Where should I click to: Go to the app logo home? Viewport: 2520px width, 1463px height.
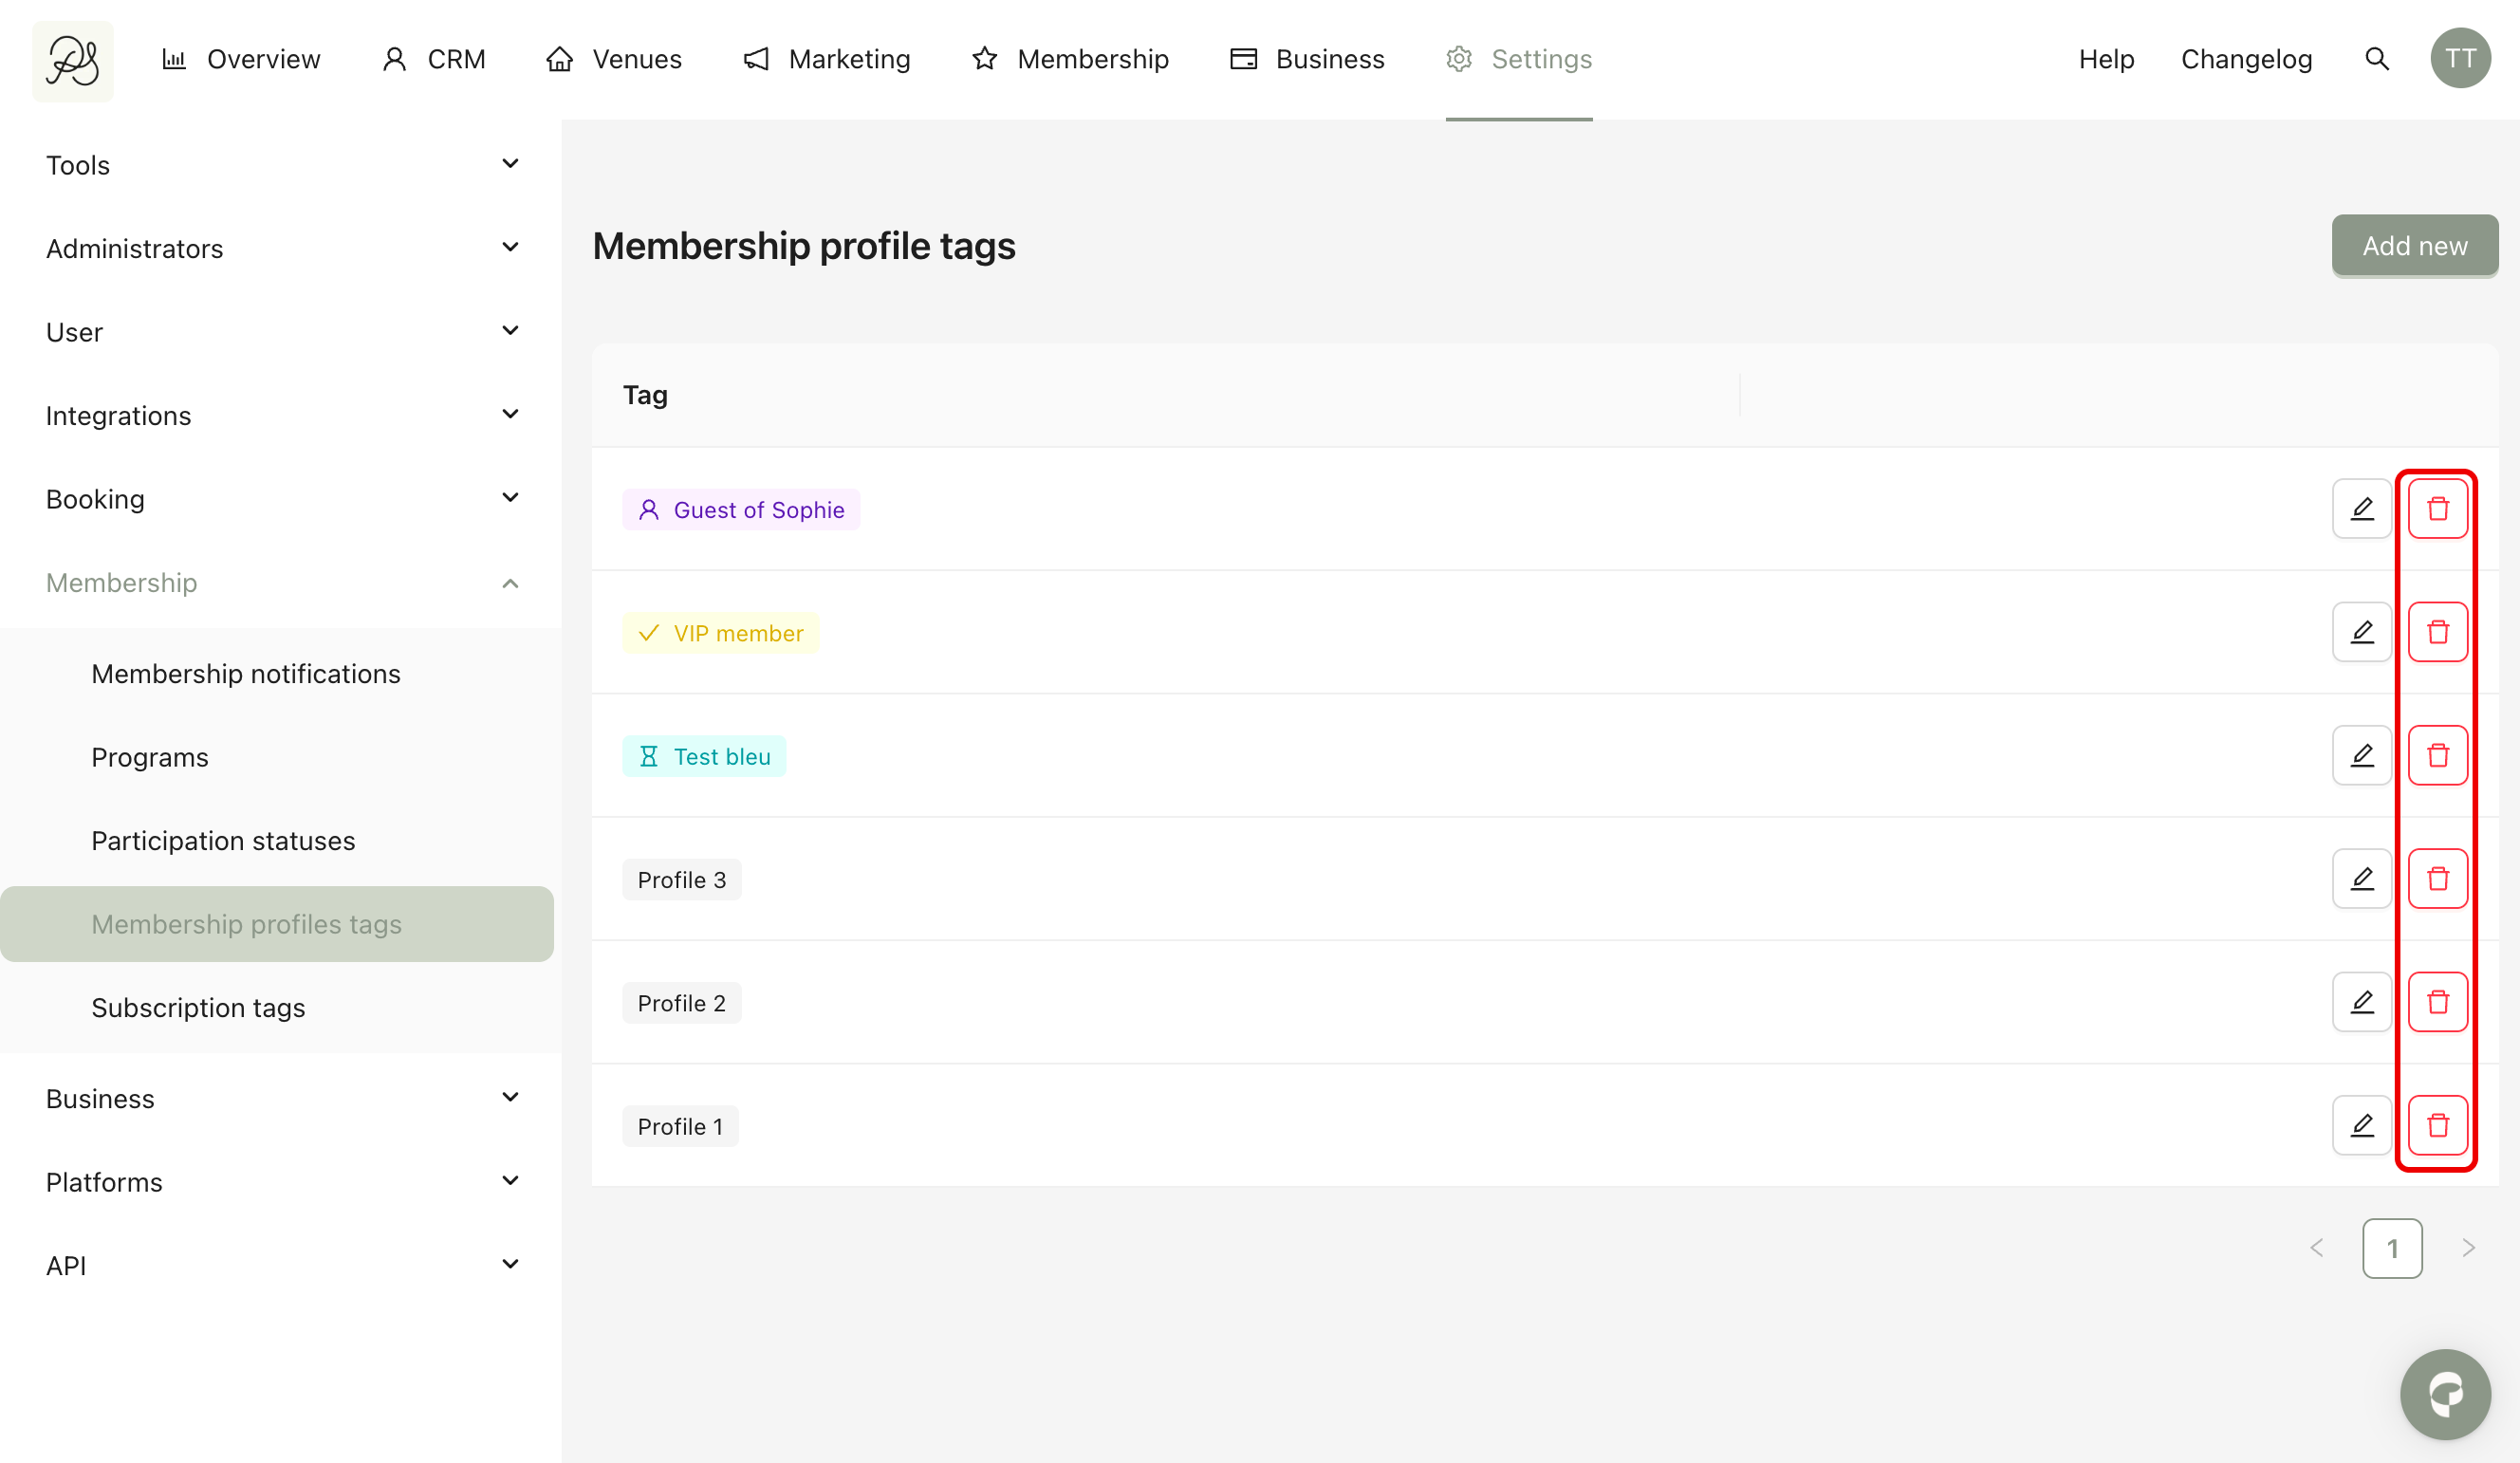pos(73,61)
